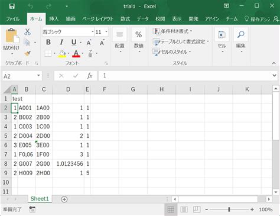Open font group dialog launcher
This screenshot has width=280, height=216.
(x=106, y=63)
